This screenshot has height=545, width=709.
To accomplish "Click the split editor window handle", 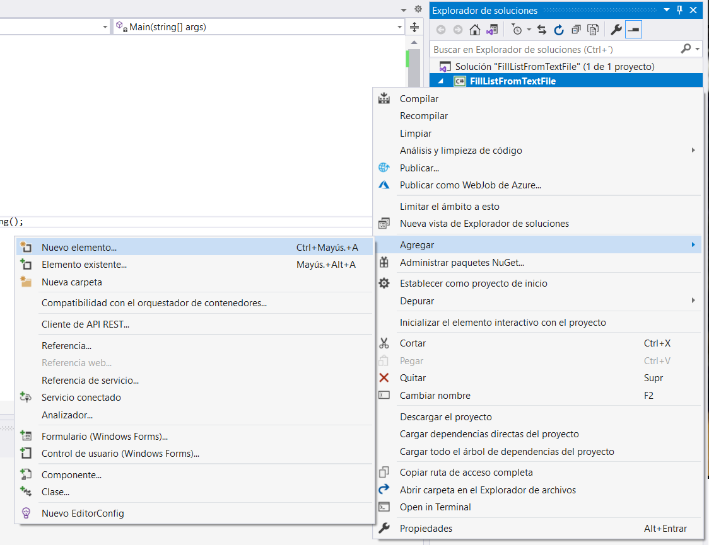I will (x=414, y=27).
